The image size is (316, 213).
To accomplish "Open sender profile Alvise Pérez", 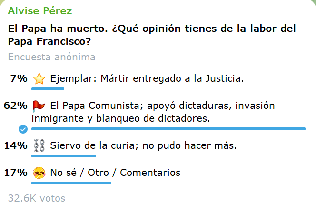I will [x=40, y=11].
